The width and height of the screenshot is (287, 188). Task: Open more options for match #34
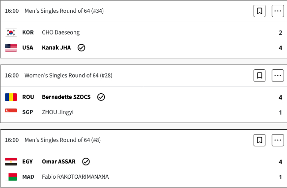(x=277, y=11)
